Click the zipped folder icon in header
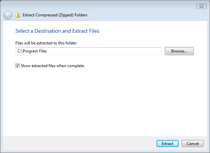This screenshot has height=153, width=210. [18, 15]
